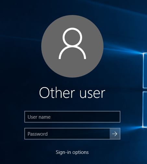Focus the Password field
This screenshot has width=147, height=164.
67,134
